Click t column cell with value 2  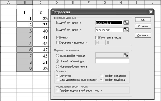(x=25, y=25)
